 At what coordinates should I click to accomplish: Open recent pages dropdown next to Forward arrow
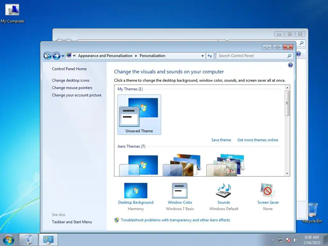(x=63, y=56)
